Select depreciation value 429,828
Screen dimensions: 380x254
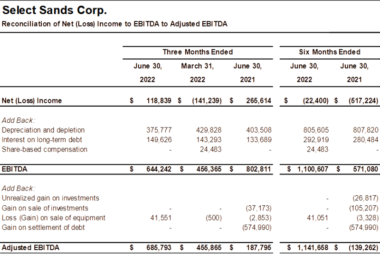(x=209, y=130)
